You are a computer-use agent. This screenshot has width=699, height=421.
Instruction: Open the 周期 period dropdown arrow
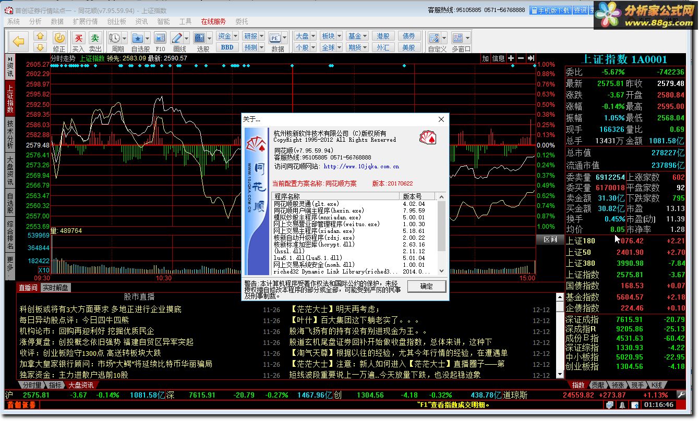pyautogui.click(x=125, y=38)
